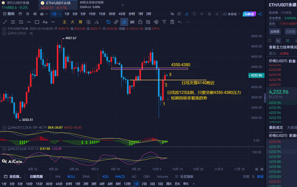Toggle the KDJ indicator button

point(105,177)
